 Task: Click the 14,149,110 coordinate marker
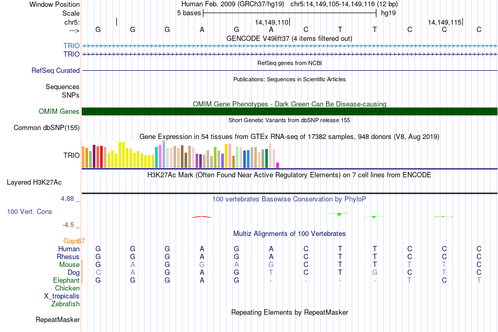(272, 22)
